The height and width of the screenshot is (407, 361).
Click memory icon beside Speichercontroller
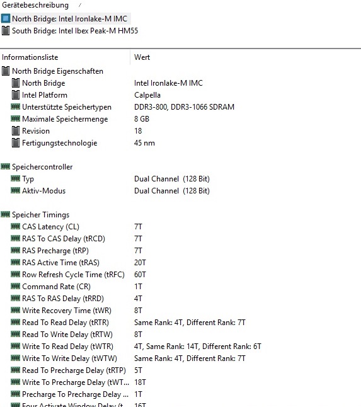(5, 166)
